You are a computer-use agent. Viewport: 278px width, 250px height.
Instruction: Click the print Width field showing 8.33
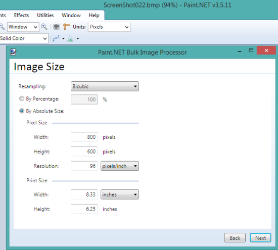click(84, 194)
